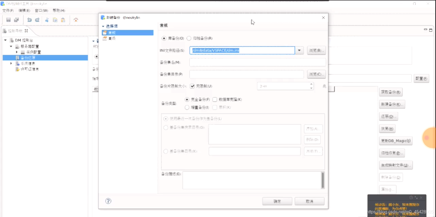Click the Save All toolbar icon

16,20
